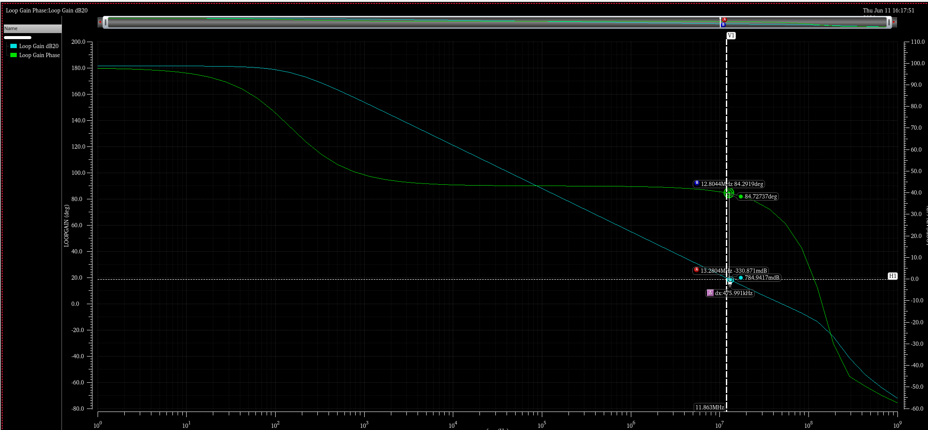Click the "Loop Gain Phase:Loop Gain dB20" plot title
928x430 pixels.
(47, 10)
